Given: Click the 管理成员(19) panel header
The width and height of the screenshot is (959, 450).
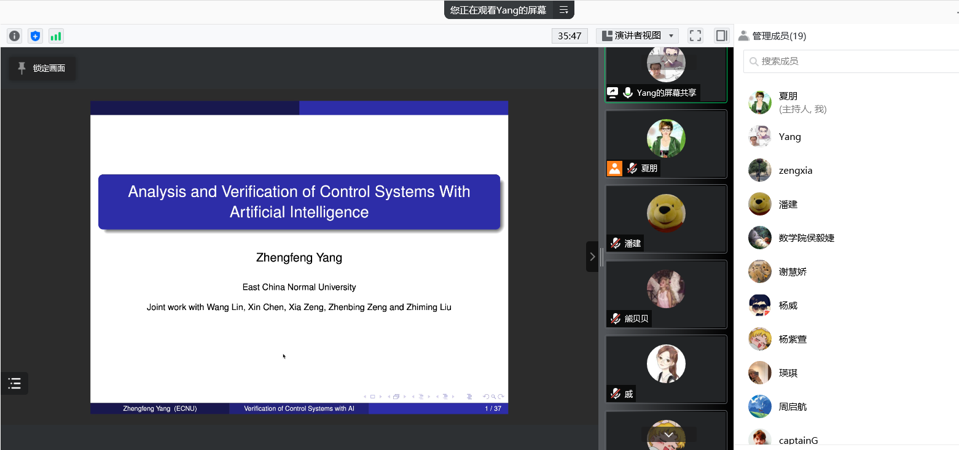Looking at the screenshot, I should [778, 36].
